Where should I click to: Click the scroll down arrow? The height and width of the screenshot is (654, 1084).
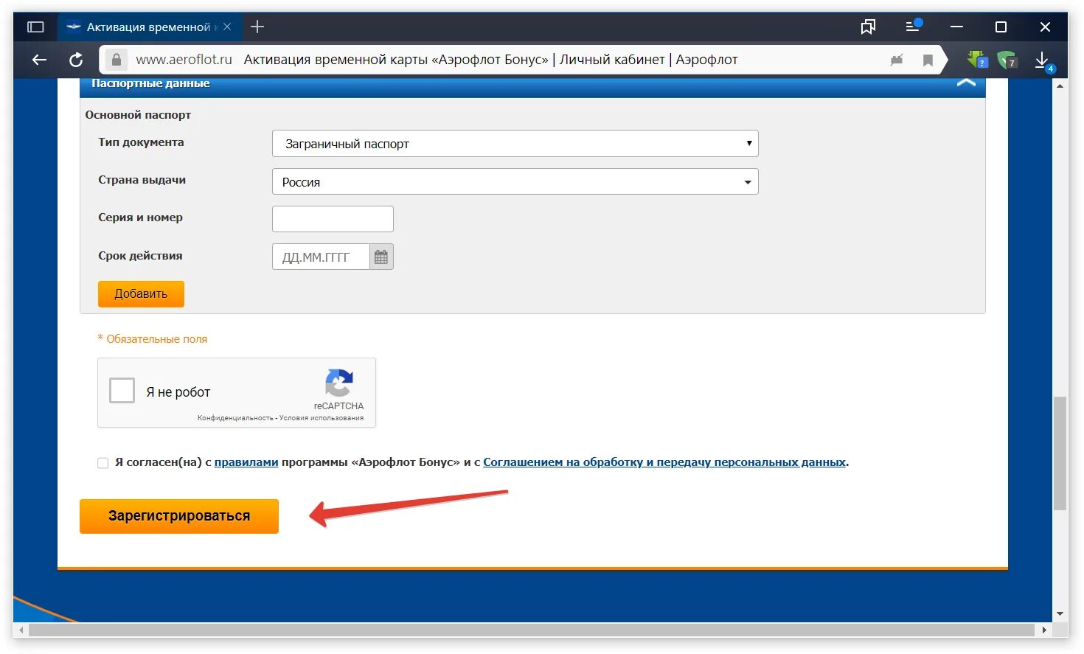1060,613
